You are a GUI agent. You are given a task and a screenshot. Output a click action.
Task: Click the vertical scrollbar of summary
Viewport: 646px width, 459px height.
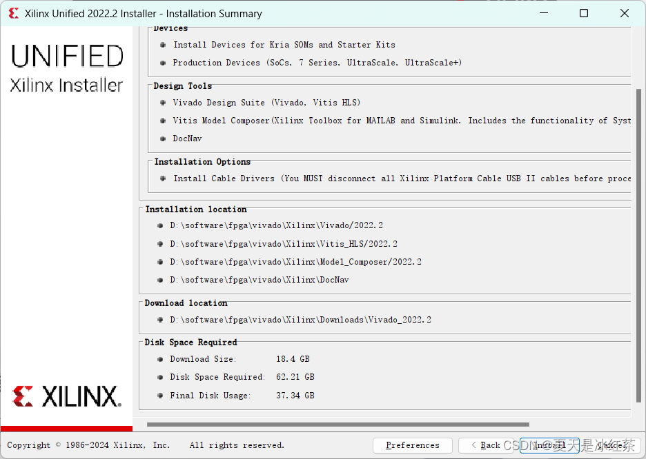tap(638, 245)
